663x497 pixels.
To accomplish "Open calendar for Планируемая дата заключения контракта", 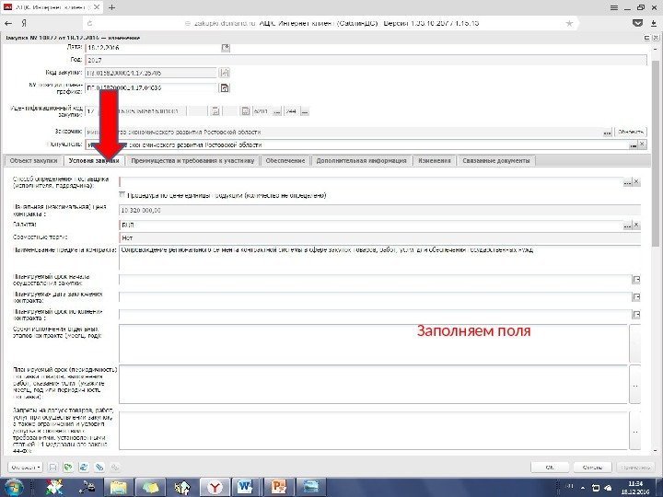I will 636,297.
